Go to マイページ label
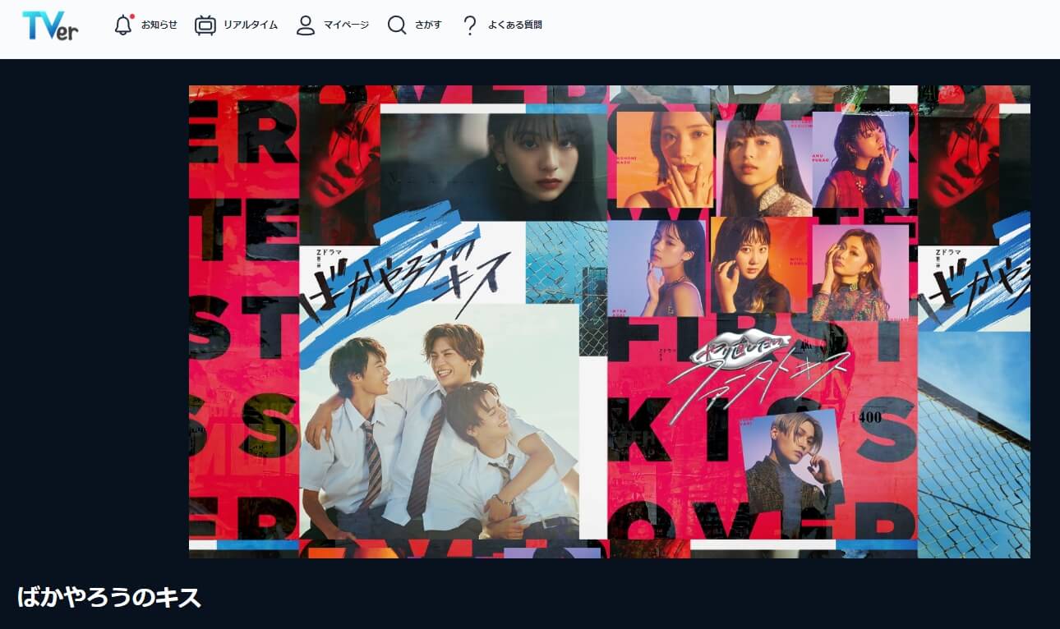The height and width of the screenshot is (629, 1060). point(346,25)
